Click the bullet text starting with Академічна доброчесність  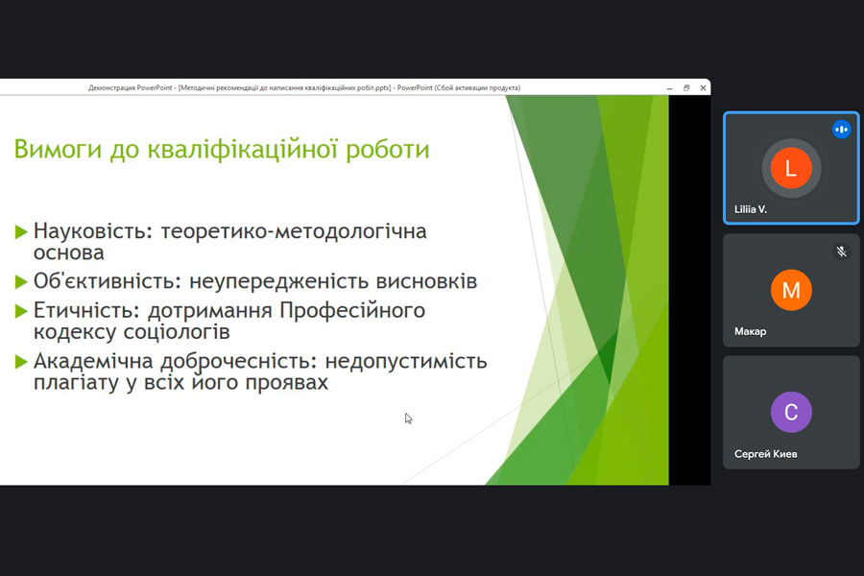coord(260,372)
